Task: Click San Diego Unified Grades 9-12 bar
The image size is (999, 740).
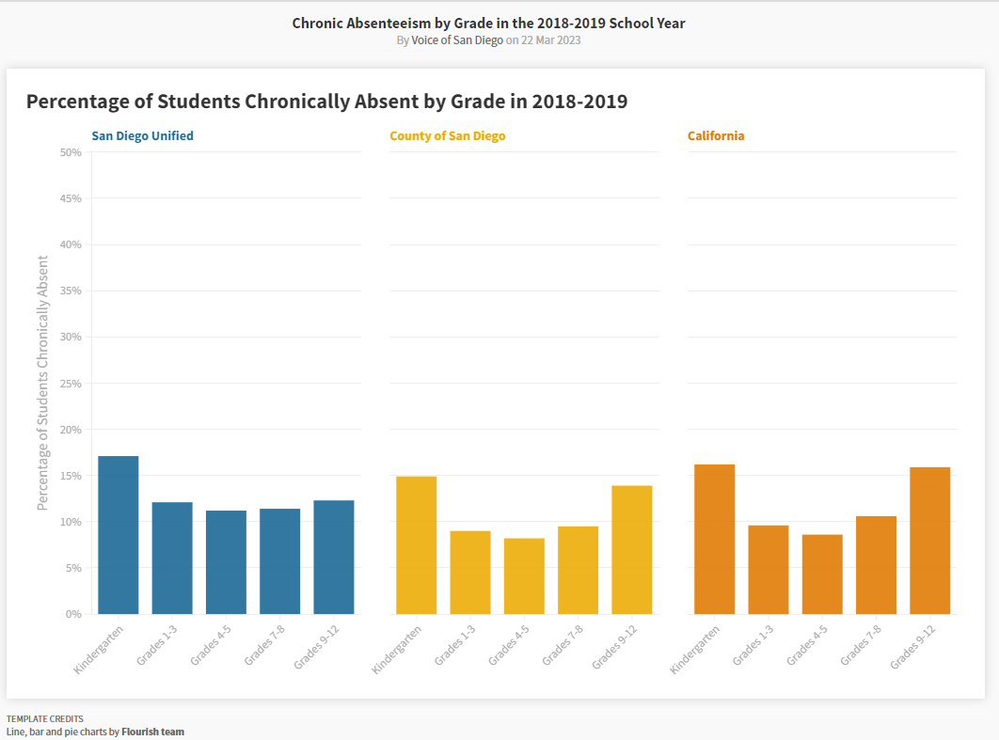Action: tap(334, 557)
